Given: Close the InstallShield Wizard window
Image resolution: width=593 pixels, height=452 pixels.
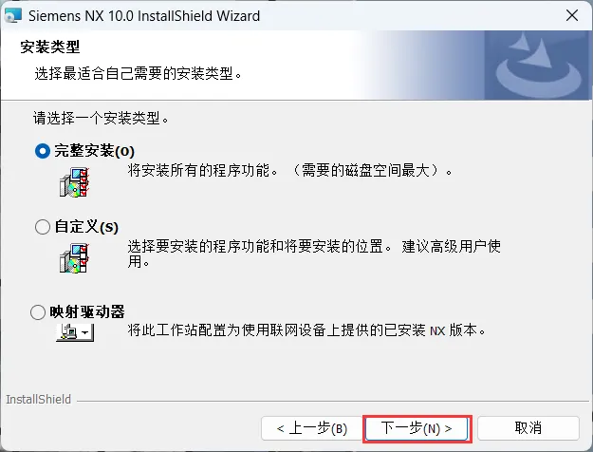Looking at the screenshot, I should pyautogui.click(x=572, y=15).
